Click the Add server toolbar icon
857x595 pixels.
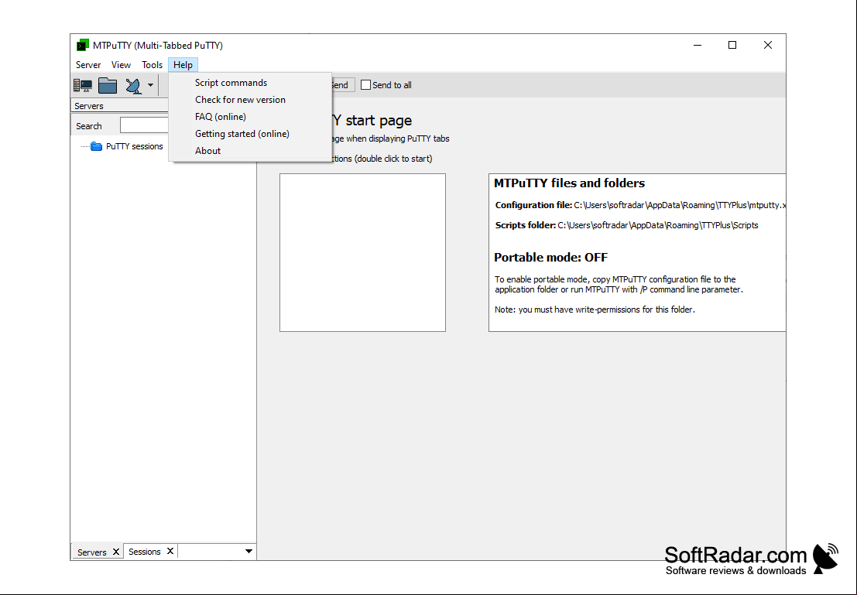point(83,85)
